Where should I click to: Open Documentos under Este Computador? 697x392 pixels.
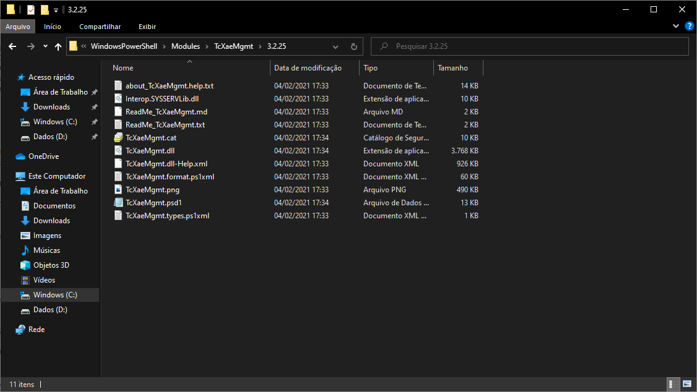coord(54,206)
